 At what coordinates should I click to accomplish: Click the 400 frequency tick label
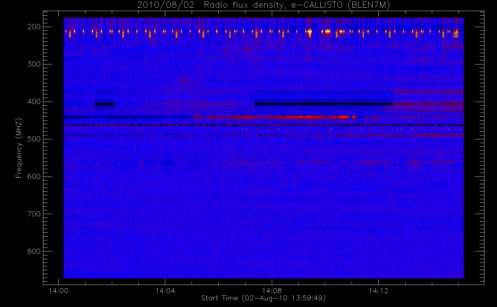pos(34,102)
